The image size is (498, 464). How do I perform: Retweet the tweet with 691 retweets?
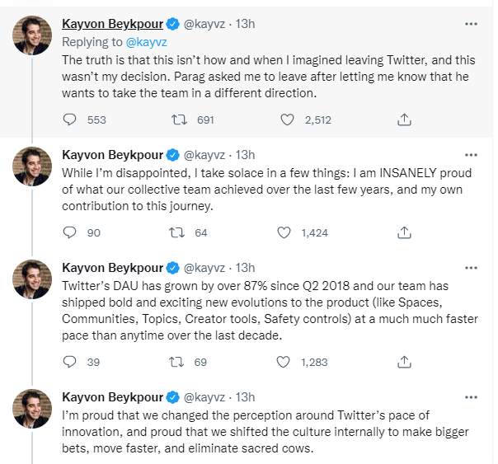(176, 120)
